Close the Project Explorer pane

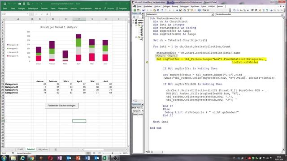coord(143,13)
